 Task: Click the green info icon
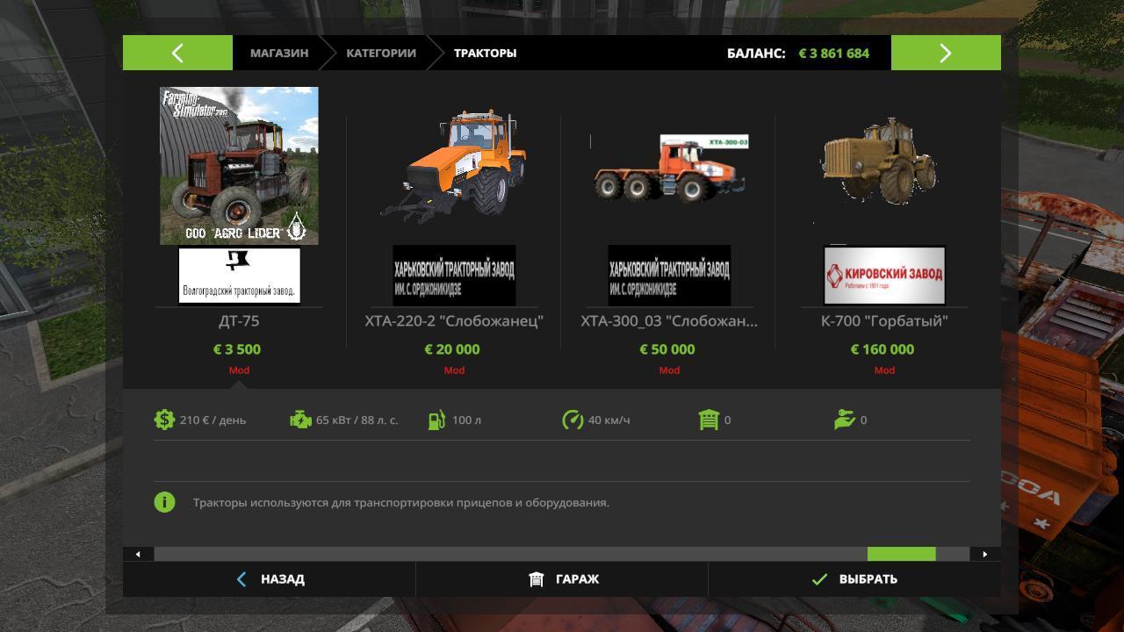pyautogui.click(x=164, y=502)
